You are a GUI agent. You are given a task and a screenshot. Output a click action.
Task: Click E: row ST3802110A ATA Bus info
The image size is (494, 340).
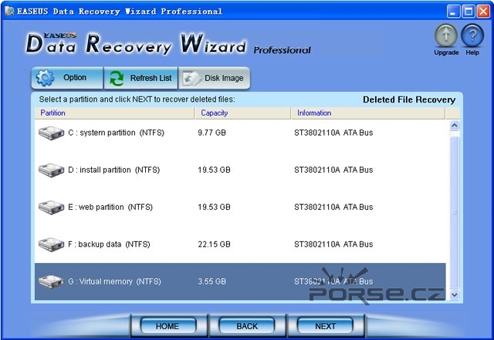tap(333, 207)
